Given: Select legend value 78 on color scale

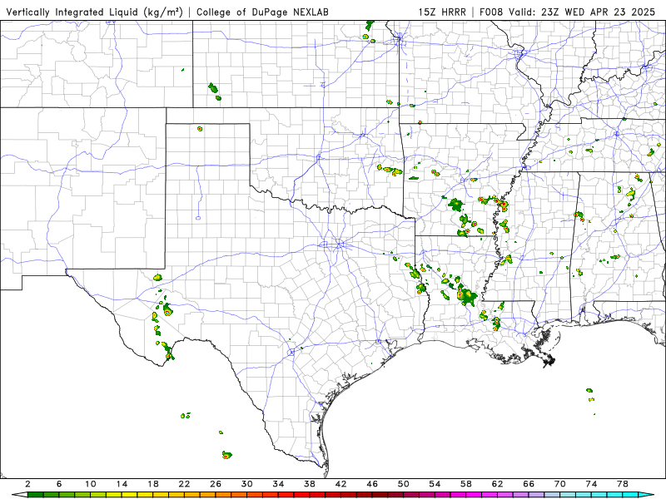Looking at the screenshot, I should pyautogui.click(x=623, y=484).
